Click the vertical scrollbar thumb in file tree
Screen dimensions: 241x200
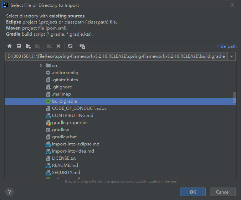234,98
